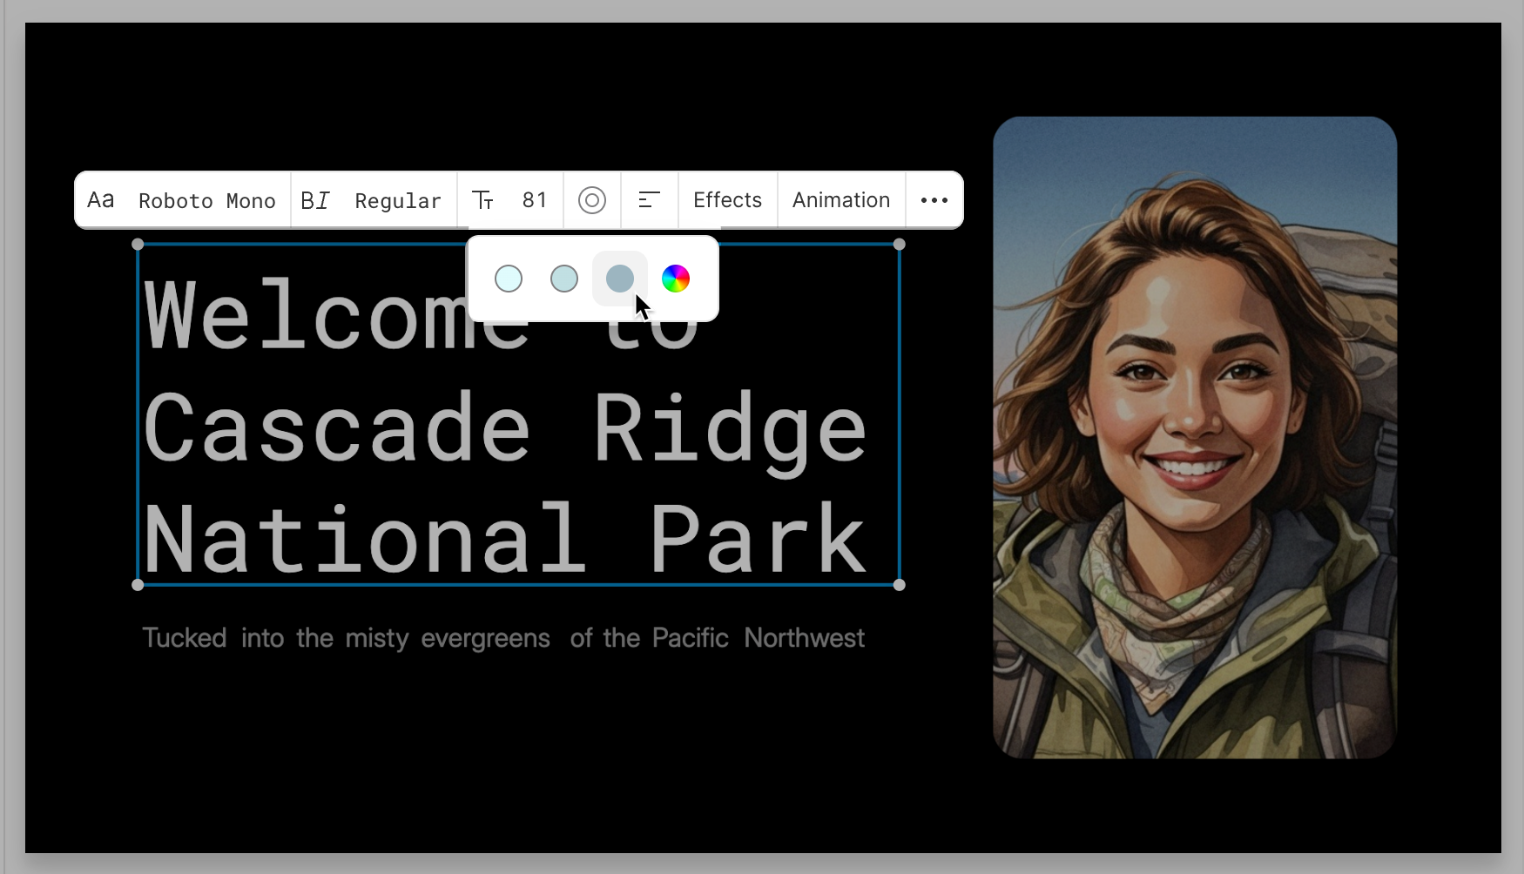1524x874 pixels.
Task: Click the Cascade Ridge headline text
Action: [503, 427]
